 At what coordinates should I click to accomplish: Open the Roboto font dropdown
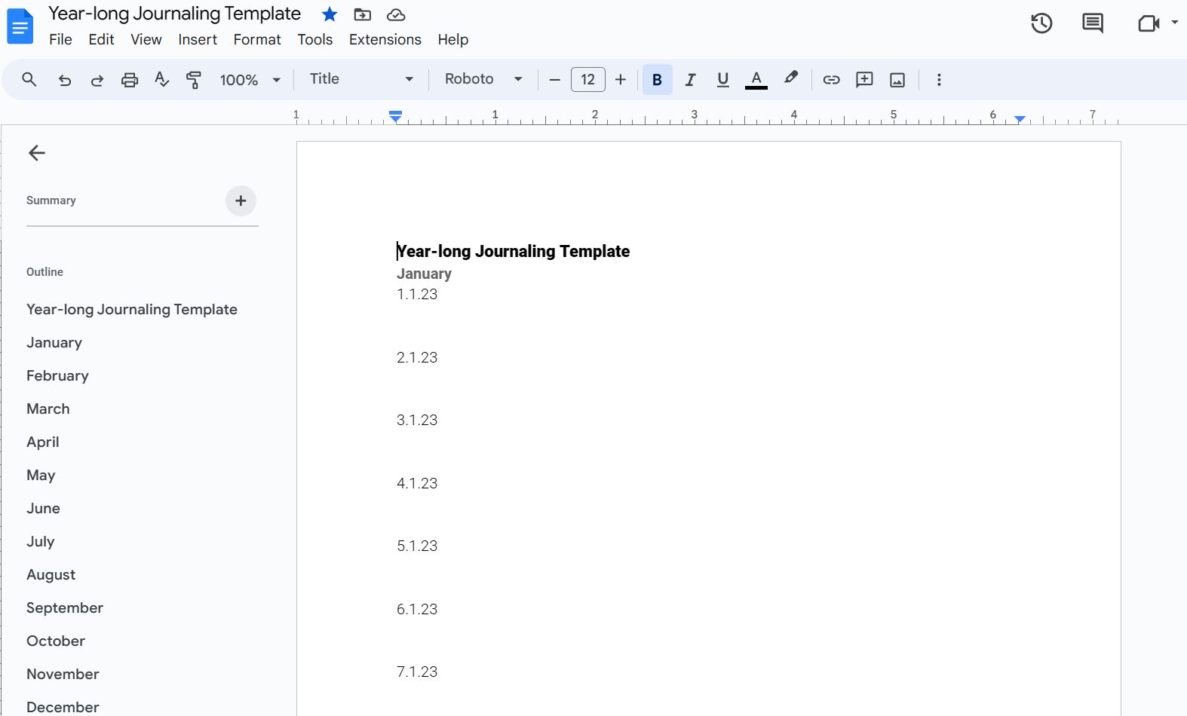483,79
